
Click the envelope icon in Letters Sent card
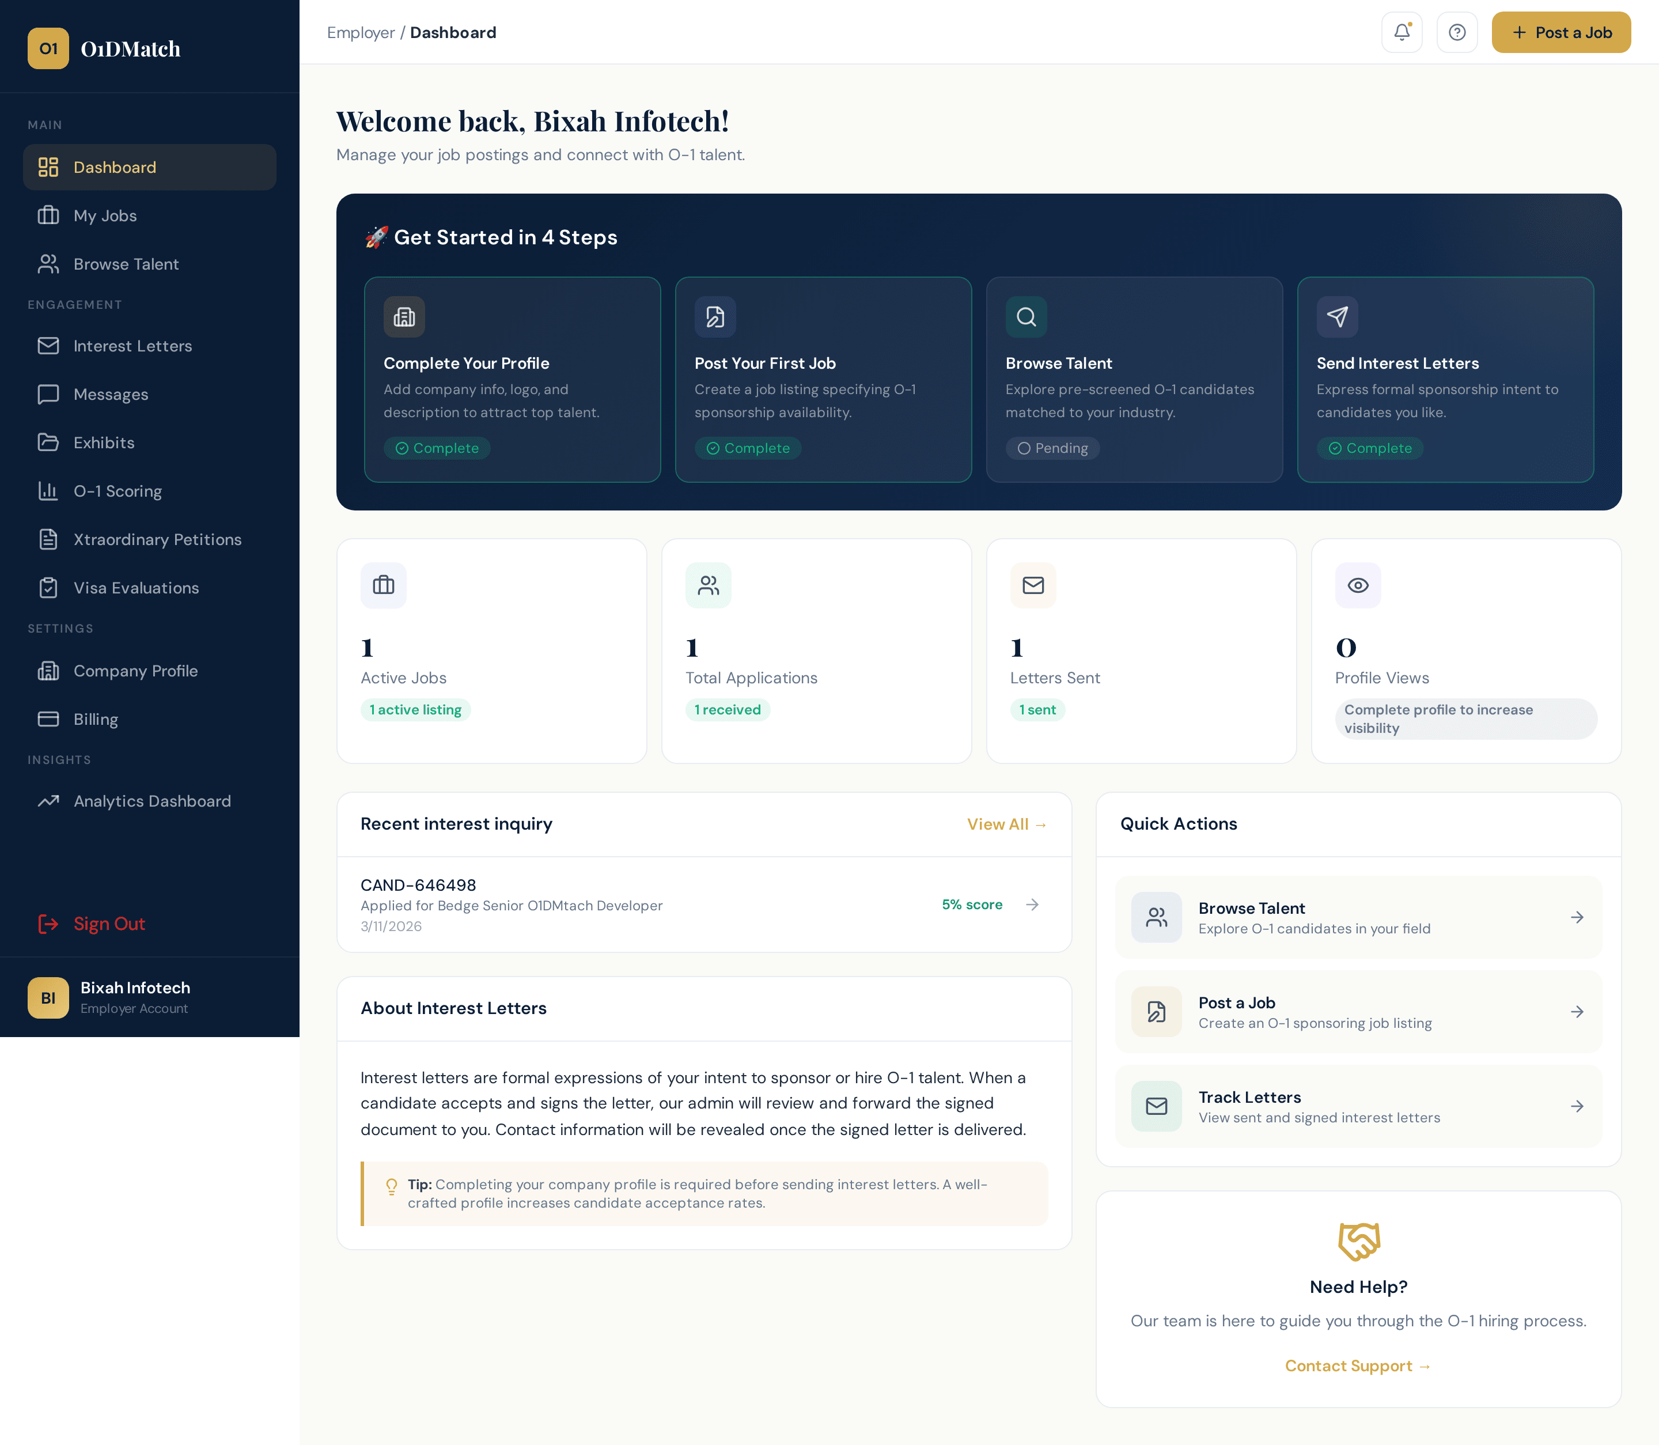[1033, 585]
